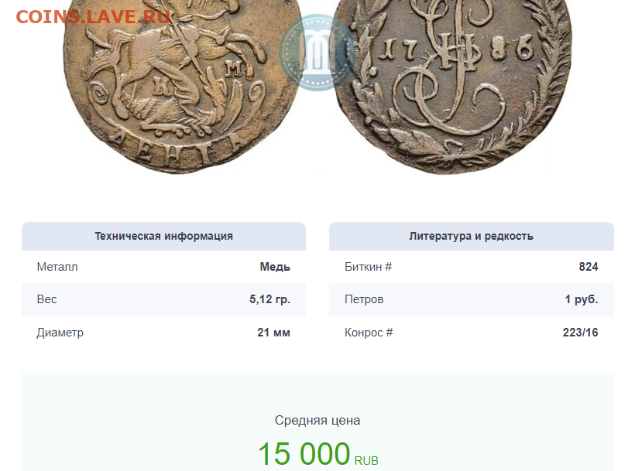Click the Средняя цена heading
Viewport: 635px width, 471px height.
pos(317,421)
